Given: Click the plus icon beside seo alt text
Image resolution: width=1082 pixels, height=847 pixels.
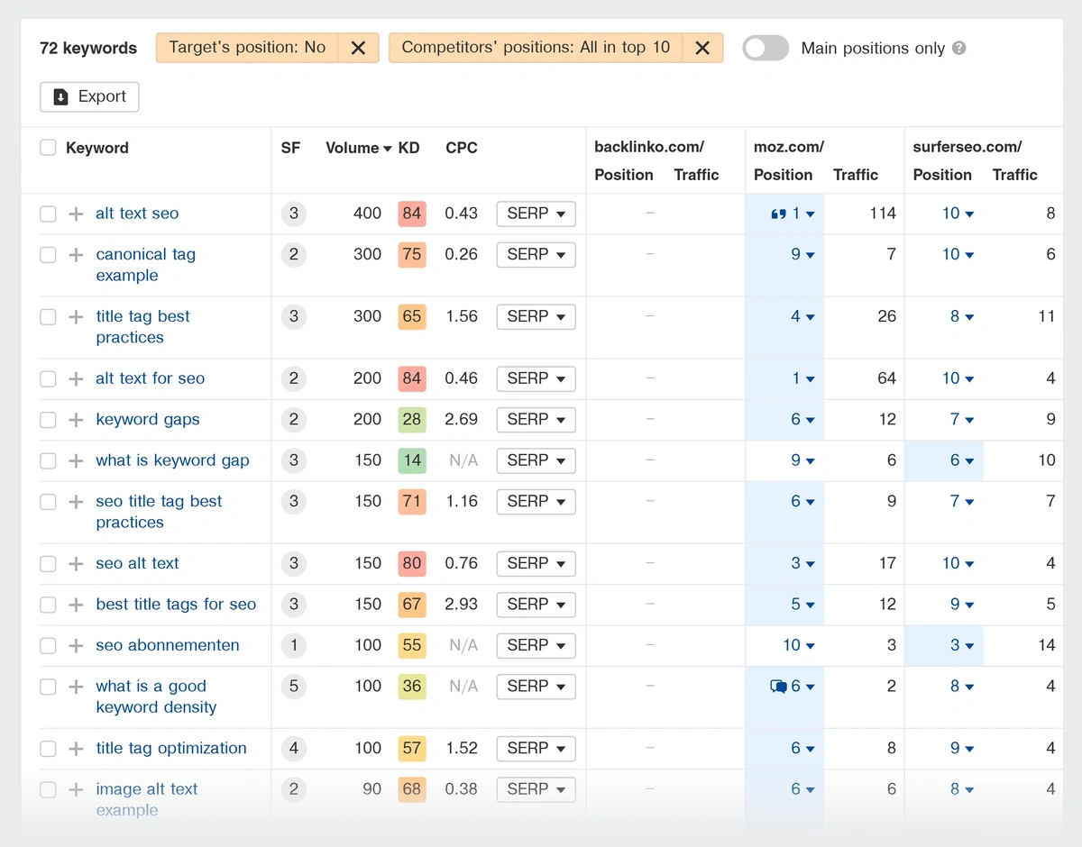Looking at the screenshot, I should pos(76,563).
